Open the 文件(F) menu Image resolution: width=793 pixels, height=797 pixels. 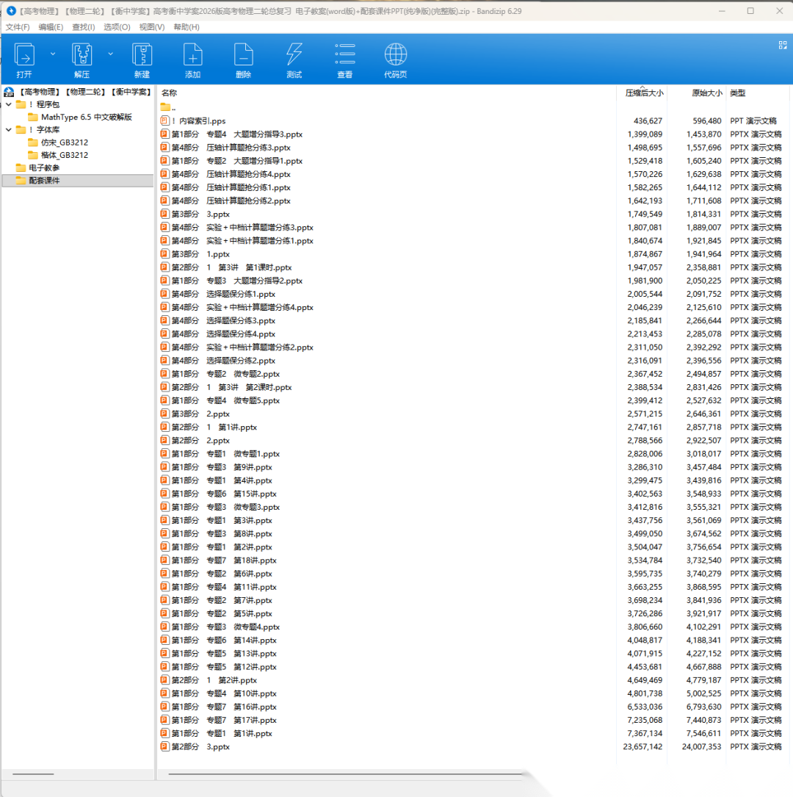(x=18, y=27)
